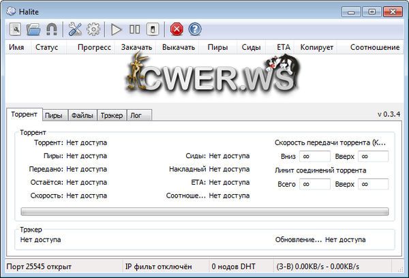This screenshot has height=278, width=409.
Task: Switch to the Файлы tab
Action: (x=82, y=115)
